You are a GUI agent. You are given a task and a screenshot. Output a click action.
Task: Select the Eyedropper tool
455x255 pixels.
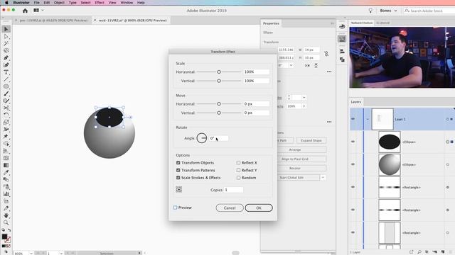coord(6,172)
